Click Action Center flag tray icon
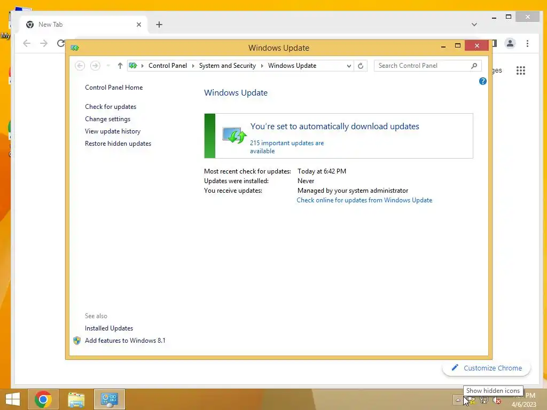Viewport: 547px width, 410px height. [x=471, y=400]
